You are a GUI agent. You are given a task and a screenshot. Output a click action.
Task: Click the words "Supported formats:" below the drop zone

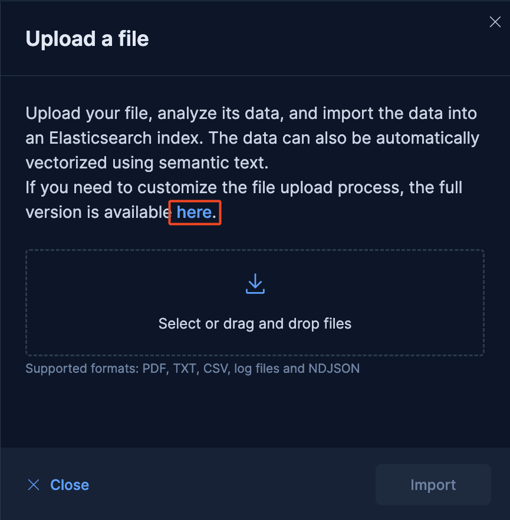81,369
